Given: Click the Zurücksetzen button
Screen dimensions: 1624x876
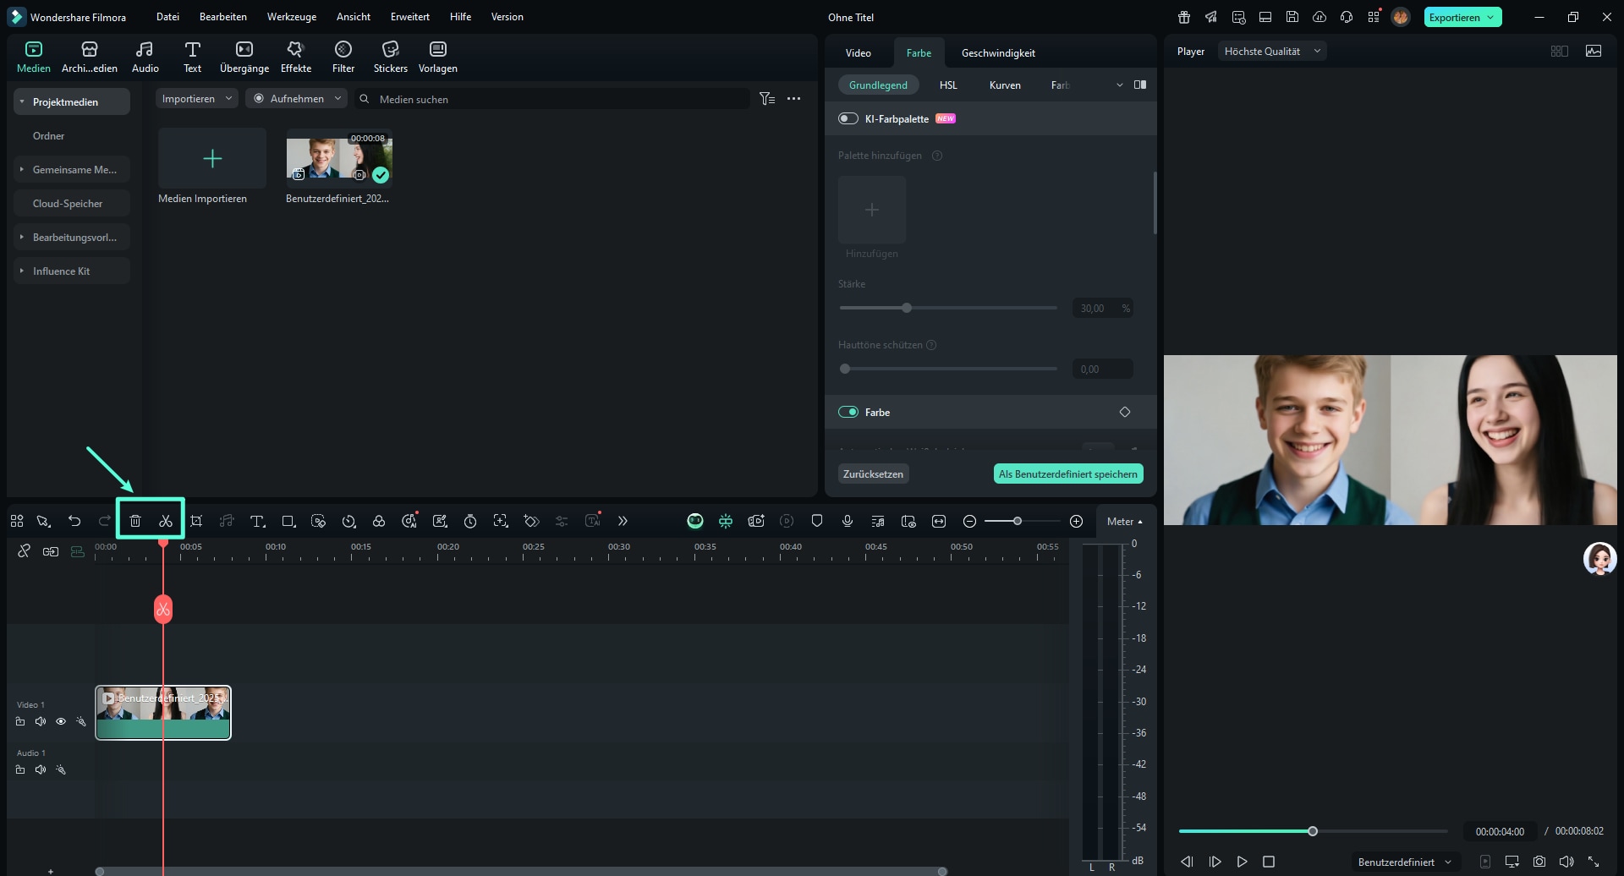Looking at the screenshot, I should tap(874, 474).
